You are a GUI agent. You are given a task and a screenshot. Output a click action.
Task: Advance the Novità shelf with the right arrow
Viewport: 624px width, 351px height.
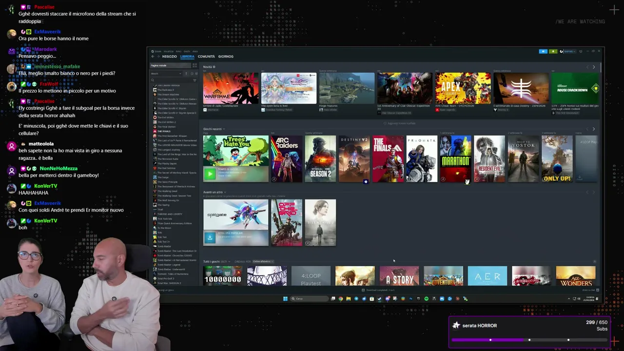pos(594,67)
